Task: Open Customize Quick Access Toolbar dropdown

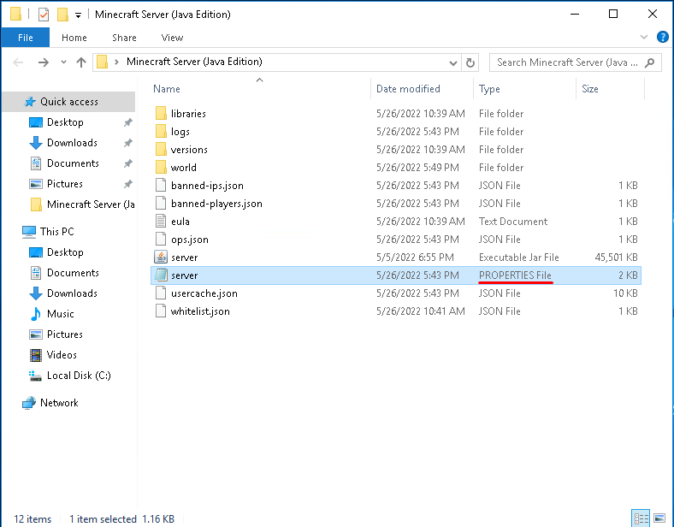Action: pos(78,15)
